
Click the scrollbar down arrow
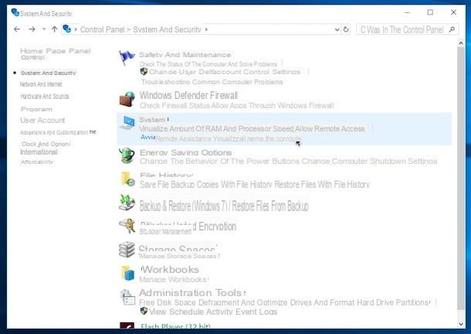click(461, 324)
